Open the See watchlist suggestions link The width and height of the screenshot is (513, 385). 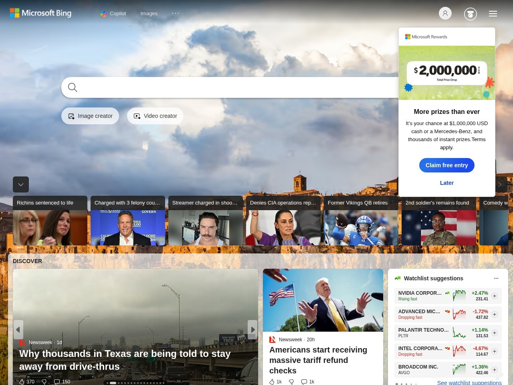[469, 382]
